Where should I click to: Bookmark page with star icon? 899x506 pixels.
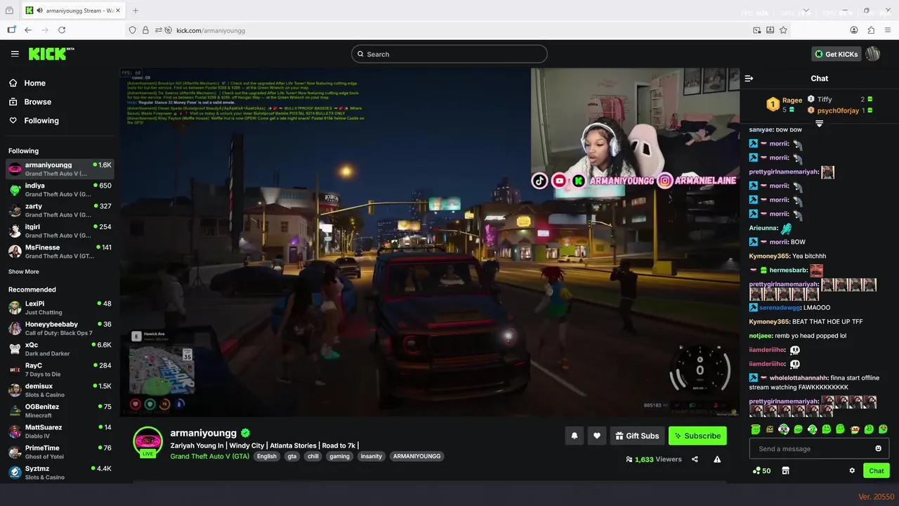point(783,30)
